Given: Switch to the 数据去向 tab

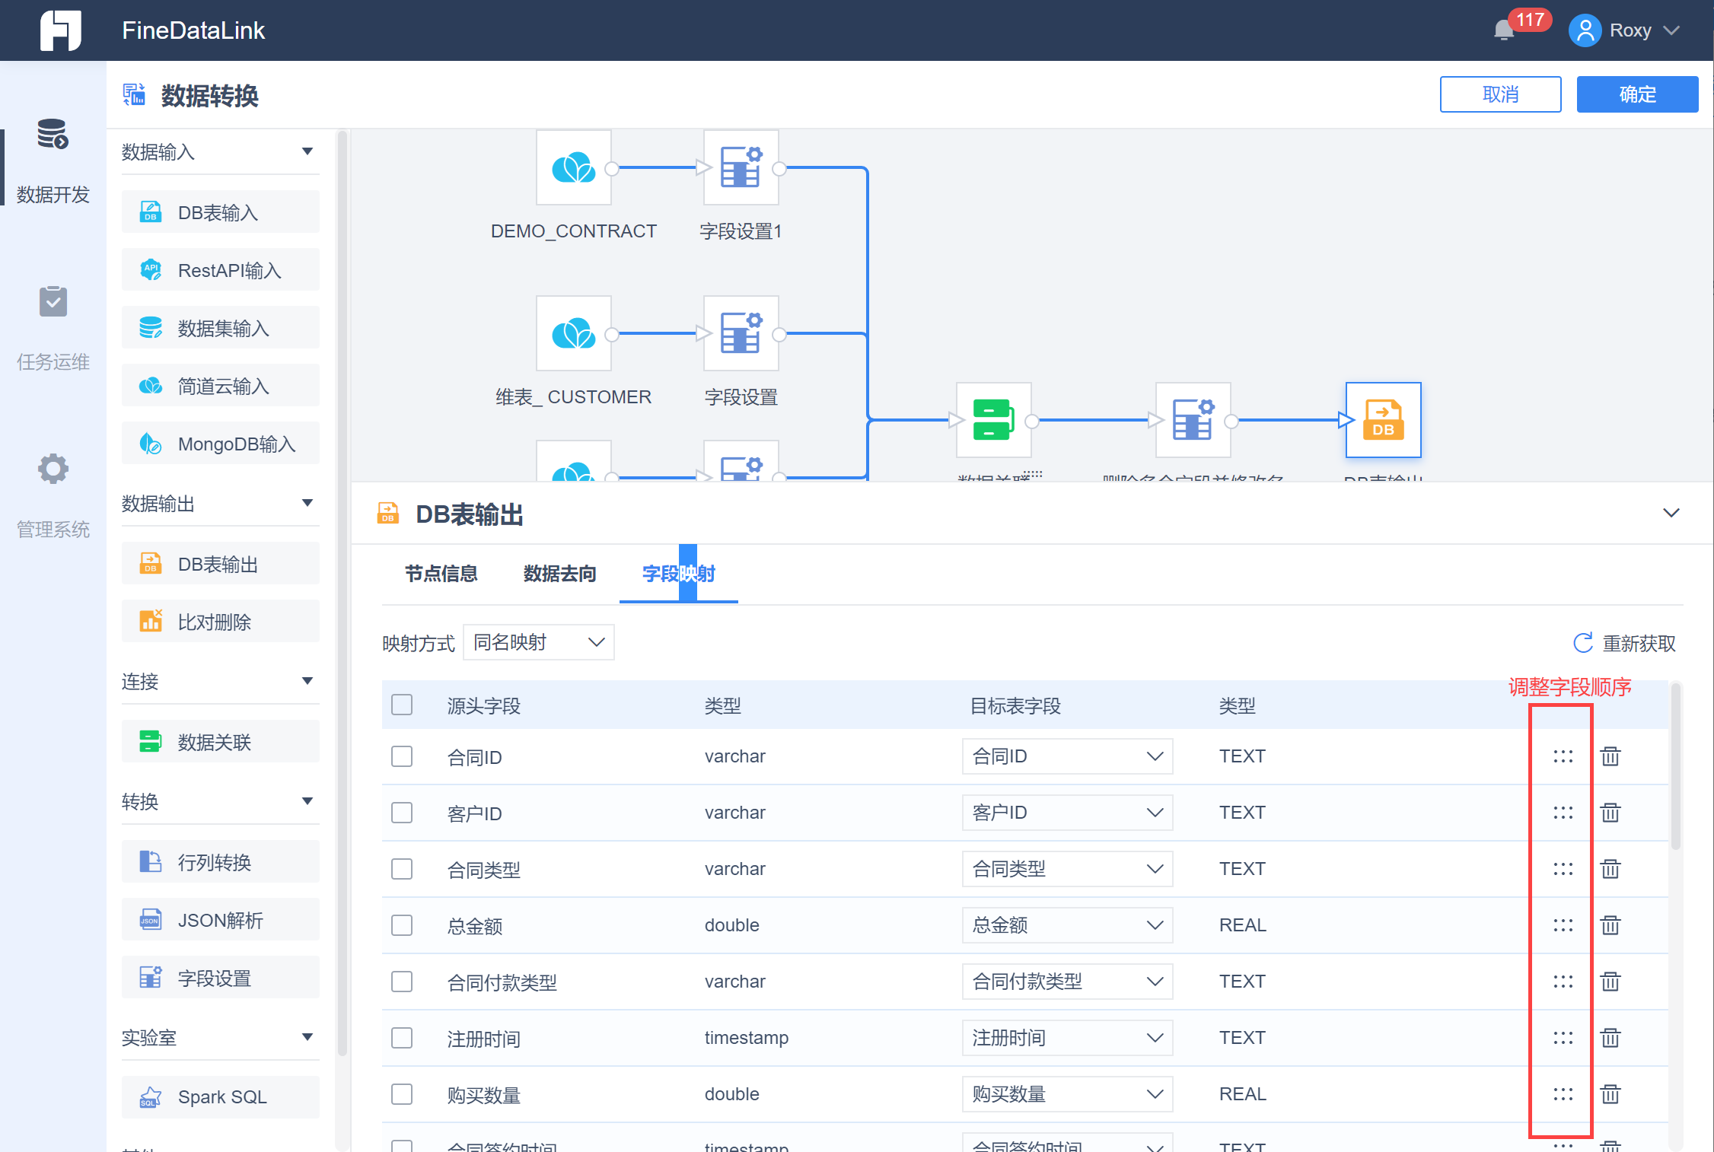Looking at the screenshot, I should [559, 574].
